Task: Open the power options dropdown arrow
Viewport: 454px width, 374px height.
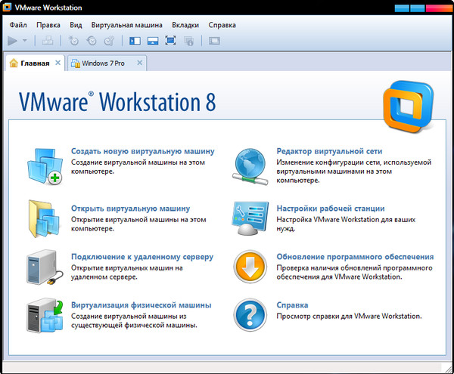Action: tap(25, 41)
